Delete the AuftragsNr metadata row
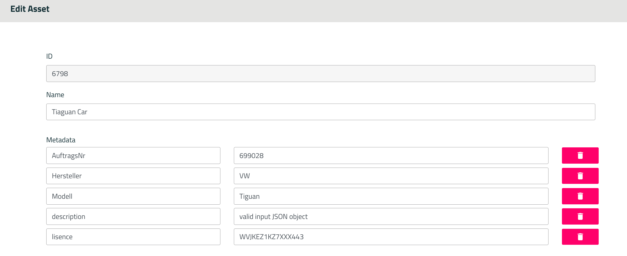The height and width of the screenshot is (256, 627). tap(580, 156)
